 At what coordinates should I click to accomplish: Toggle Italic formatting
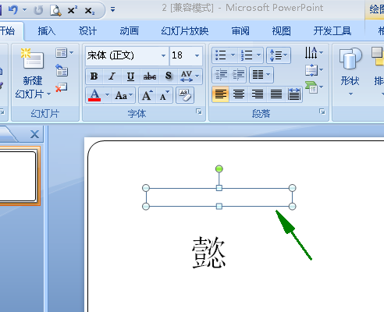pos(112,76)
